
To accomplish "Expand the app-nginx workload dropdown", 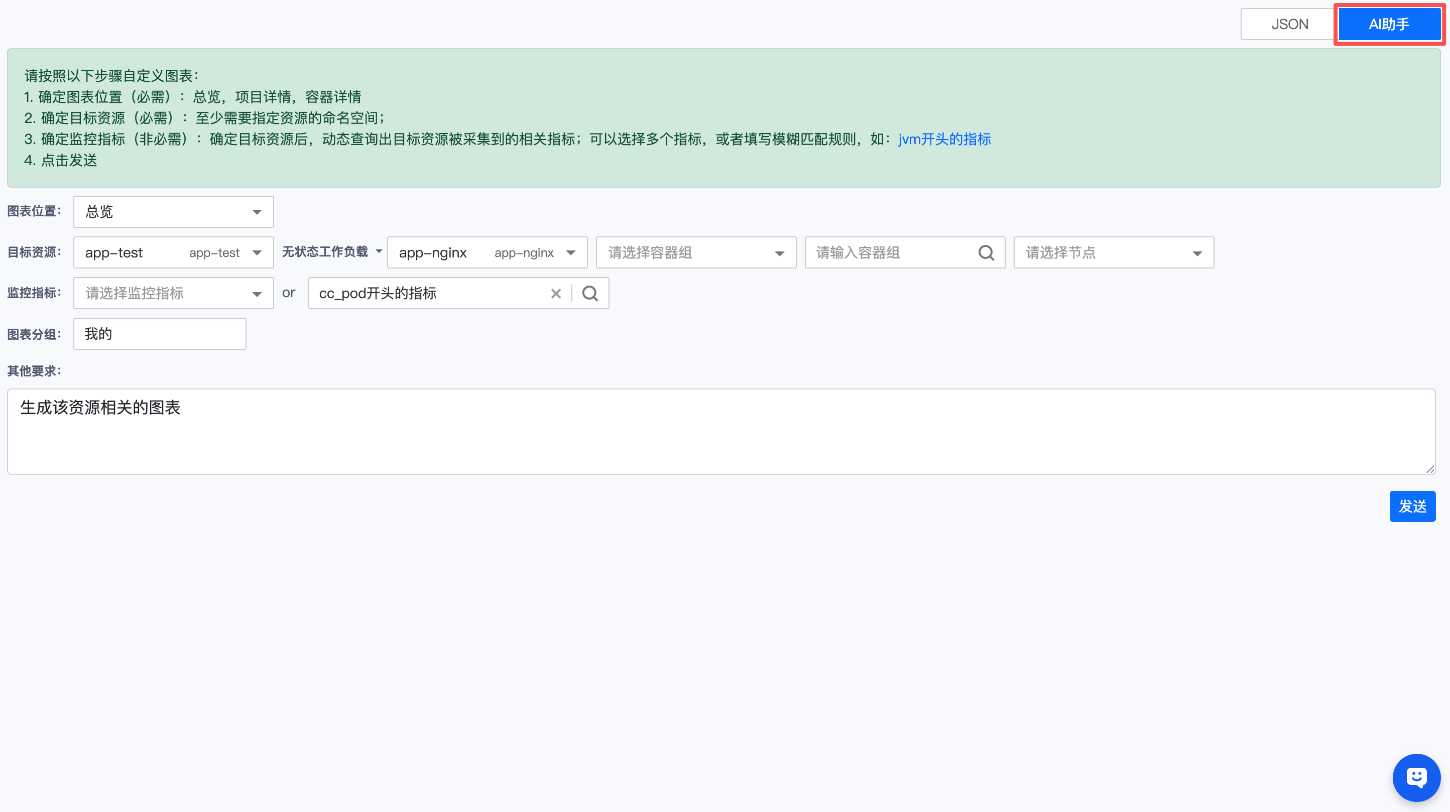I will [x=487, y=252].
